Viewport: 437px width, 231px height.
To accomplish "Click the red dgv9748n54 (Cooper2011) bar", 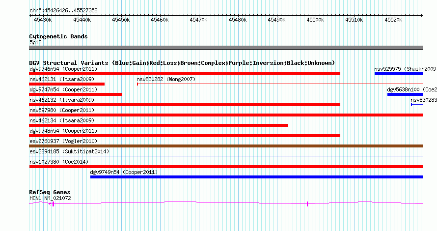I will pyautogui.click(x=185, y=136).
